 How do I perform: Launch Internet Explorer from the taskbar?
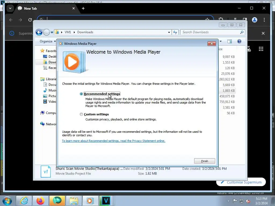pos(24,201)
